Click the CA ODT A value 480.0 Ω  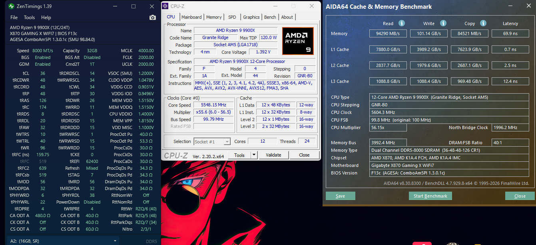click(x=43, y=216)
